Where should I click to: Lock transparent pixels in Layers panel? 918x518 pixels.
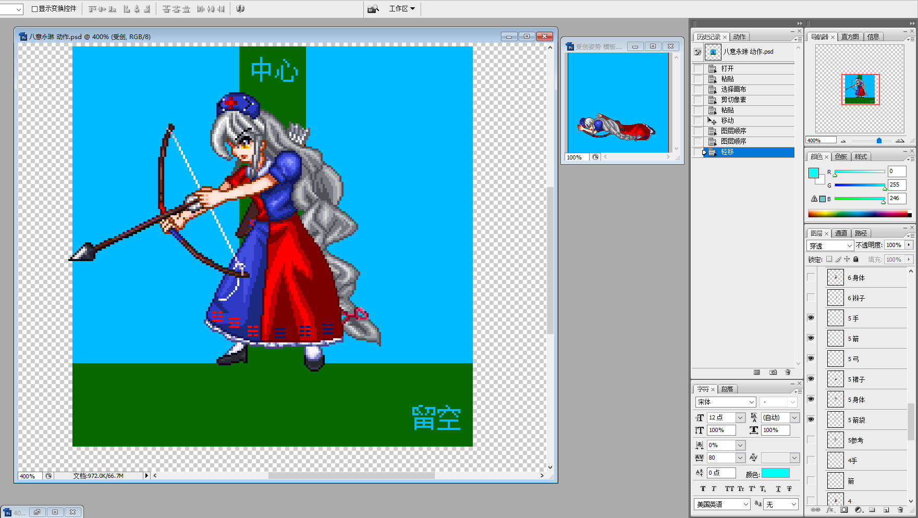tap(829, 259)
